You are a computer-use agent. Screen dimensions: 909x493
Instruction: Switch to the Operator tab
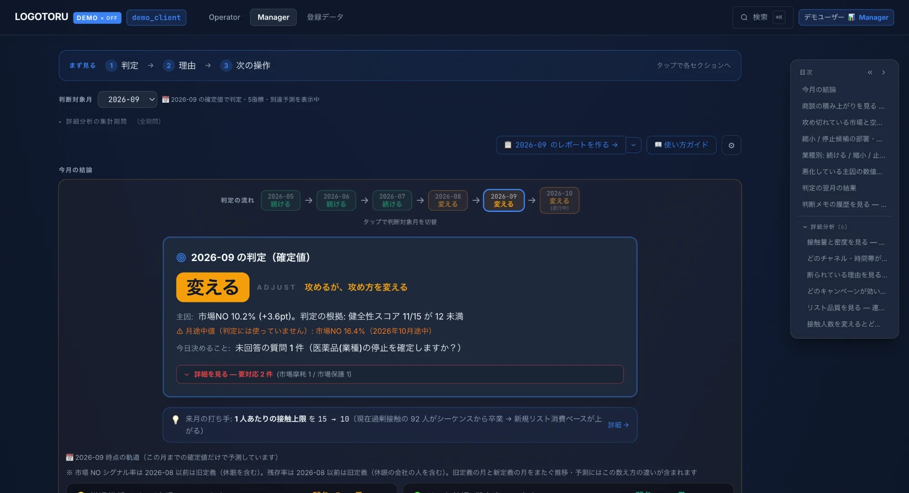click(x=225, y=17)
